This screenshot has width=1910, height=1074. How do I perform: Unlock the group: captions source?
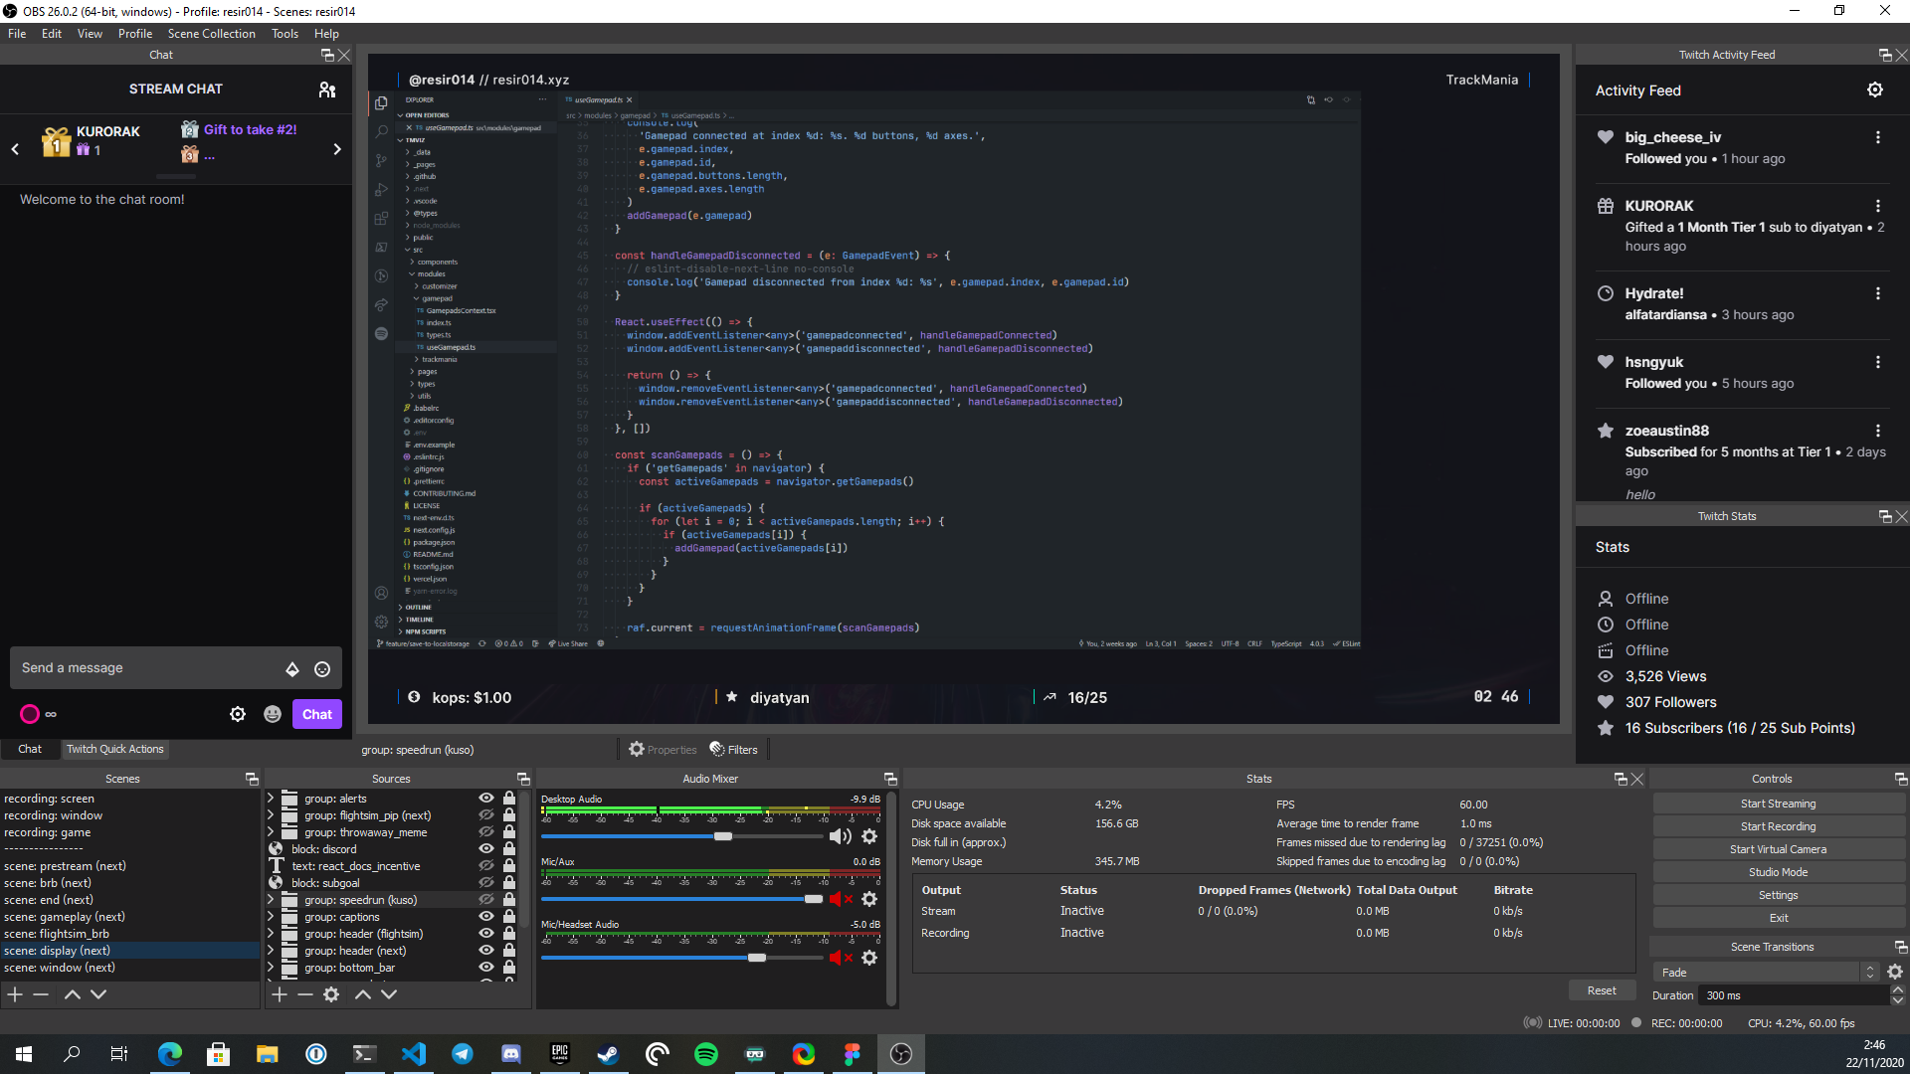(509, 917)
